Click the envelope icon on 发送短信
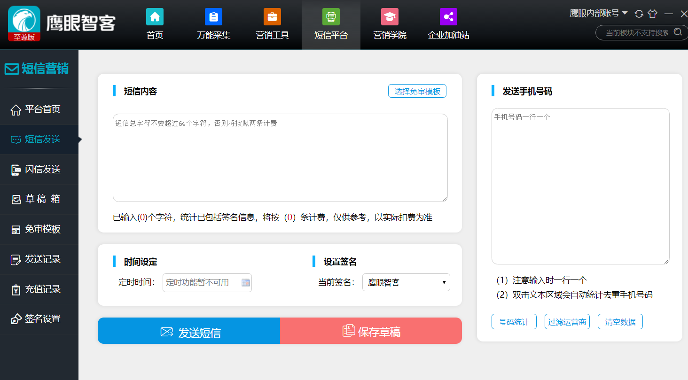 [167, 332]
